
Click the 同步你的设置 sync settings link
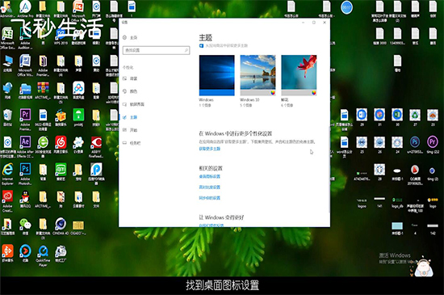pos(210,198)
